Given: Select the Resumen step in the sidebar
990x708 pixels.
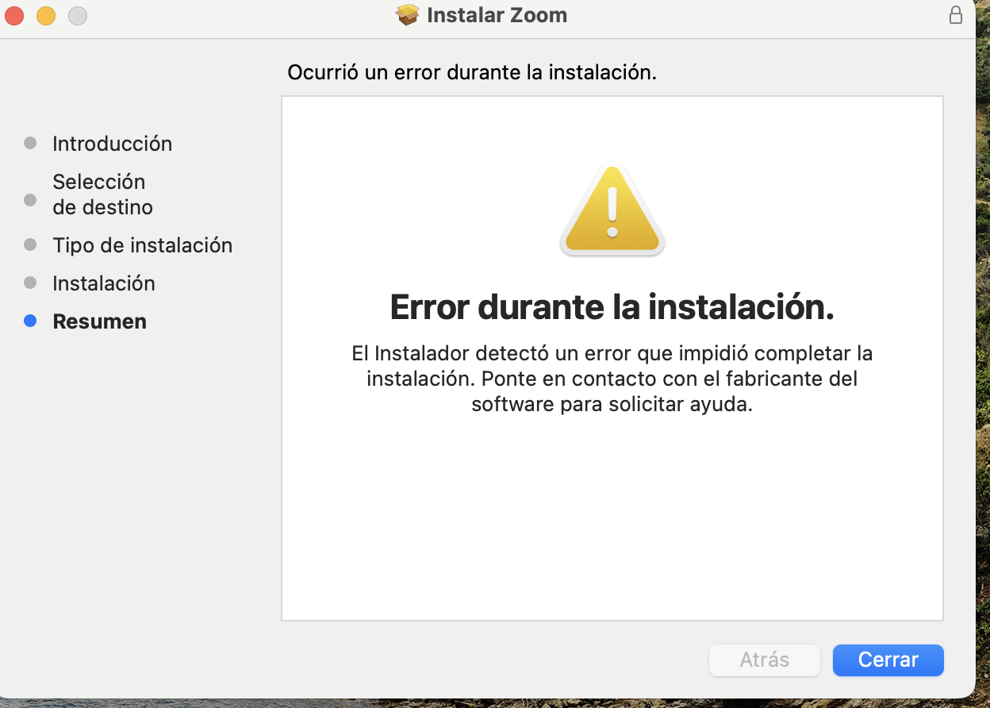Looking at the screenshot, I should [99, 321].
